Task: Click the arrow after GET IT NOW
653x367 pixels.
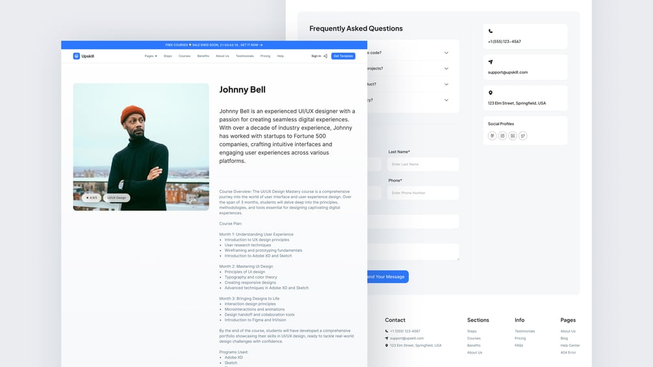Action: [x=261, y=45]
